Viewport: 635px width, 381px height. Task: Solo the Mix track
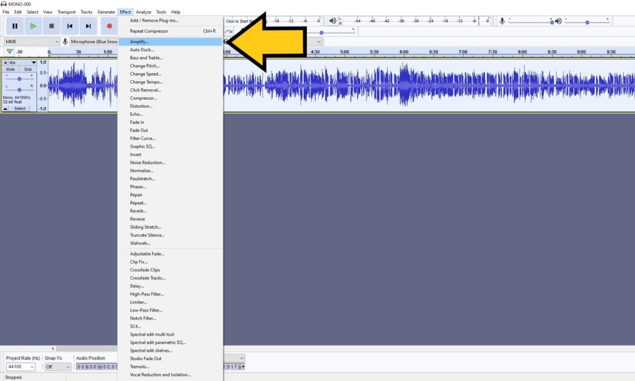pos(28,69)
